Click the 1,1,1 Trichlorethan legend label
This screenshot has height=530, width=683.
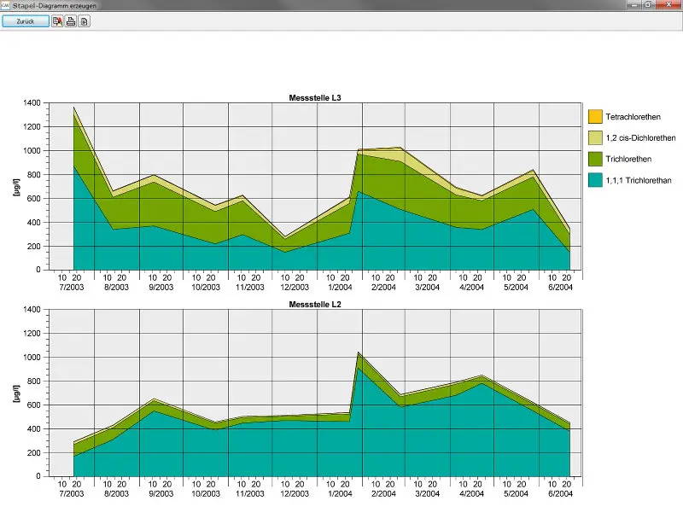coord(639,180)
